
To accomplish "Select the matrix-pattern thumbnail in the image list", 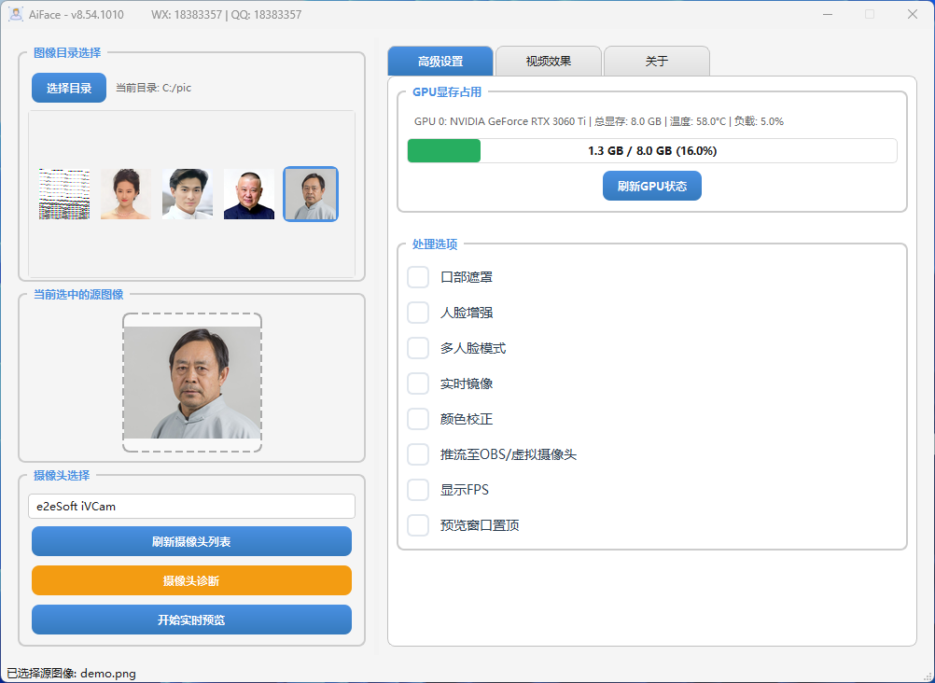I will 63,194.
